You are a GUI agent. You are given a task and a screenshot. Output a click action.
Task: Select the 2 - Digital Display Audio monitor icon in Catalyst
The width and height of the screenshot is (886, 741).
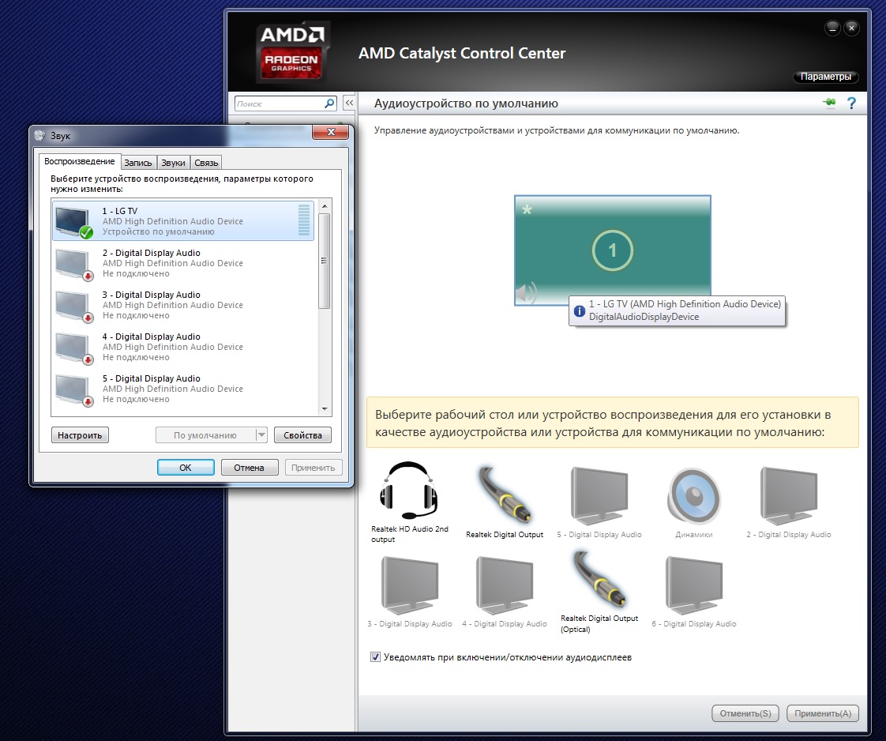(x=789, y=495)
